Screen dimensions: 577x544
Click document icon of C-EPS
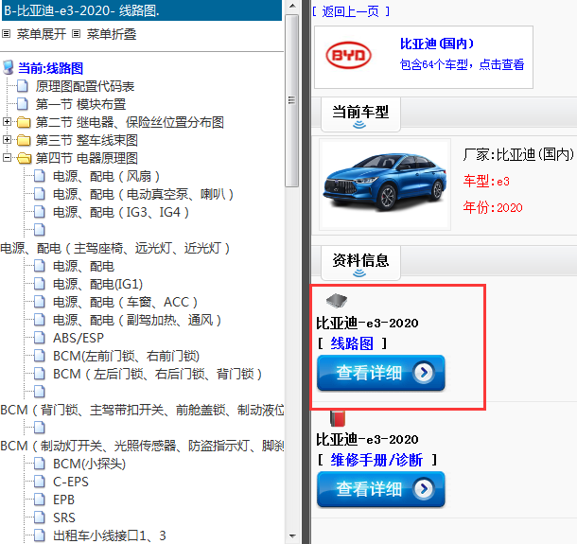coord(40,482)
